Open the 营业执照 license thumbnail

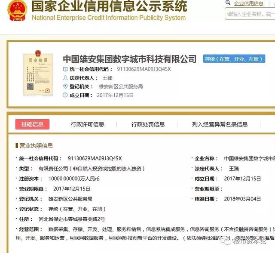tap(38, 73)
